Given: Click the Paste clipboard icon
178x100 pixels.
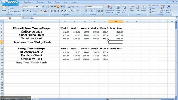Looking at the screenshot, I should click(x=4, y=7).
